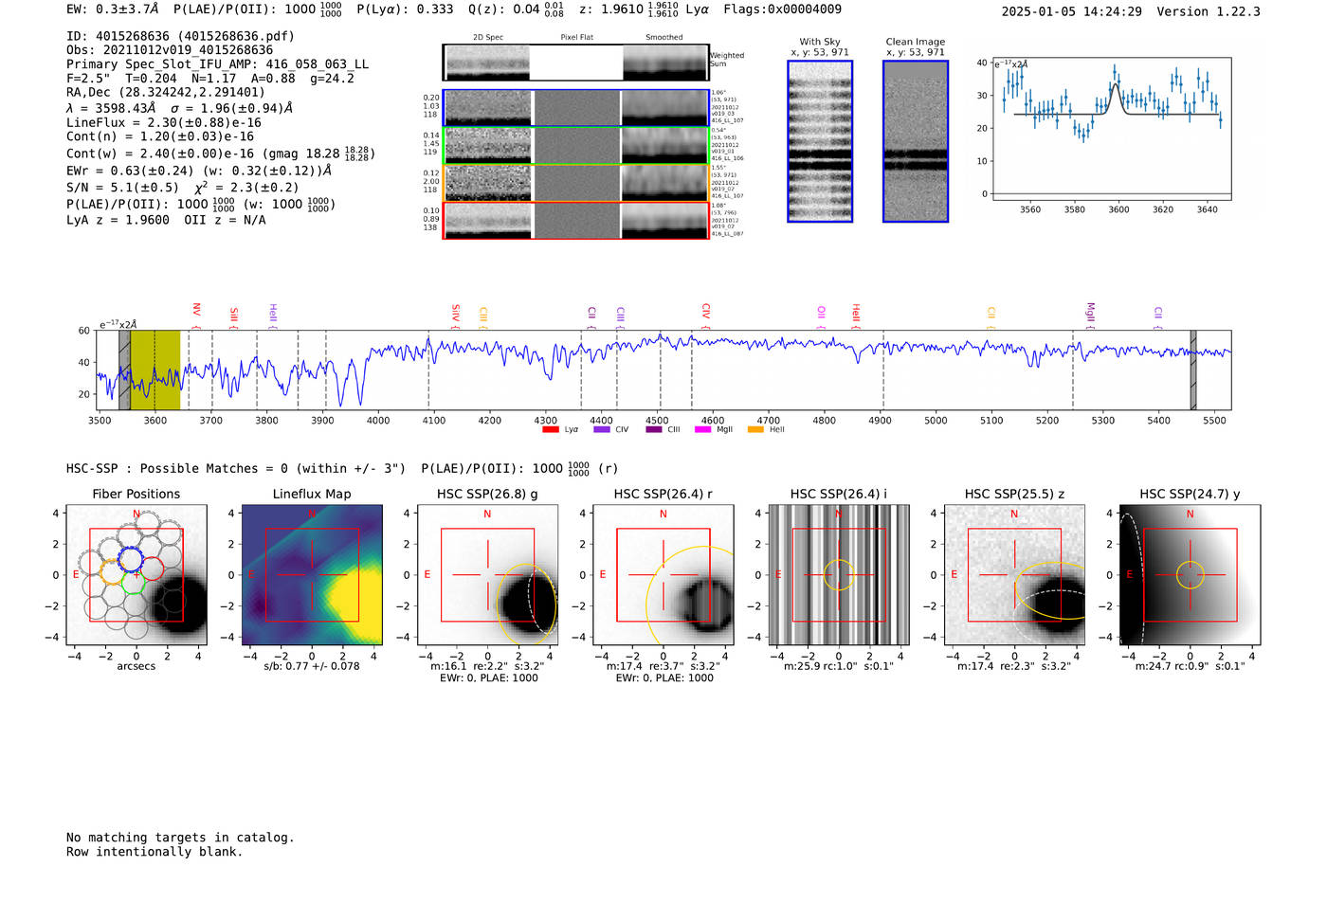The width and height of the screenshot is (1327, 903).
Task: Click the 'LyA z = 1.9600 OII z = N/A' line
Action: tap(166, 220)
